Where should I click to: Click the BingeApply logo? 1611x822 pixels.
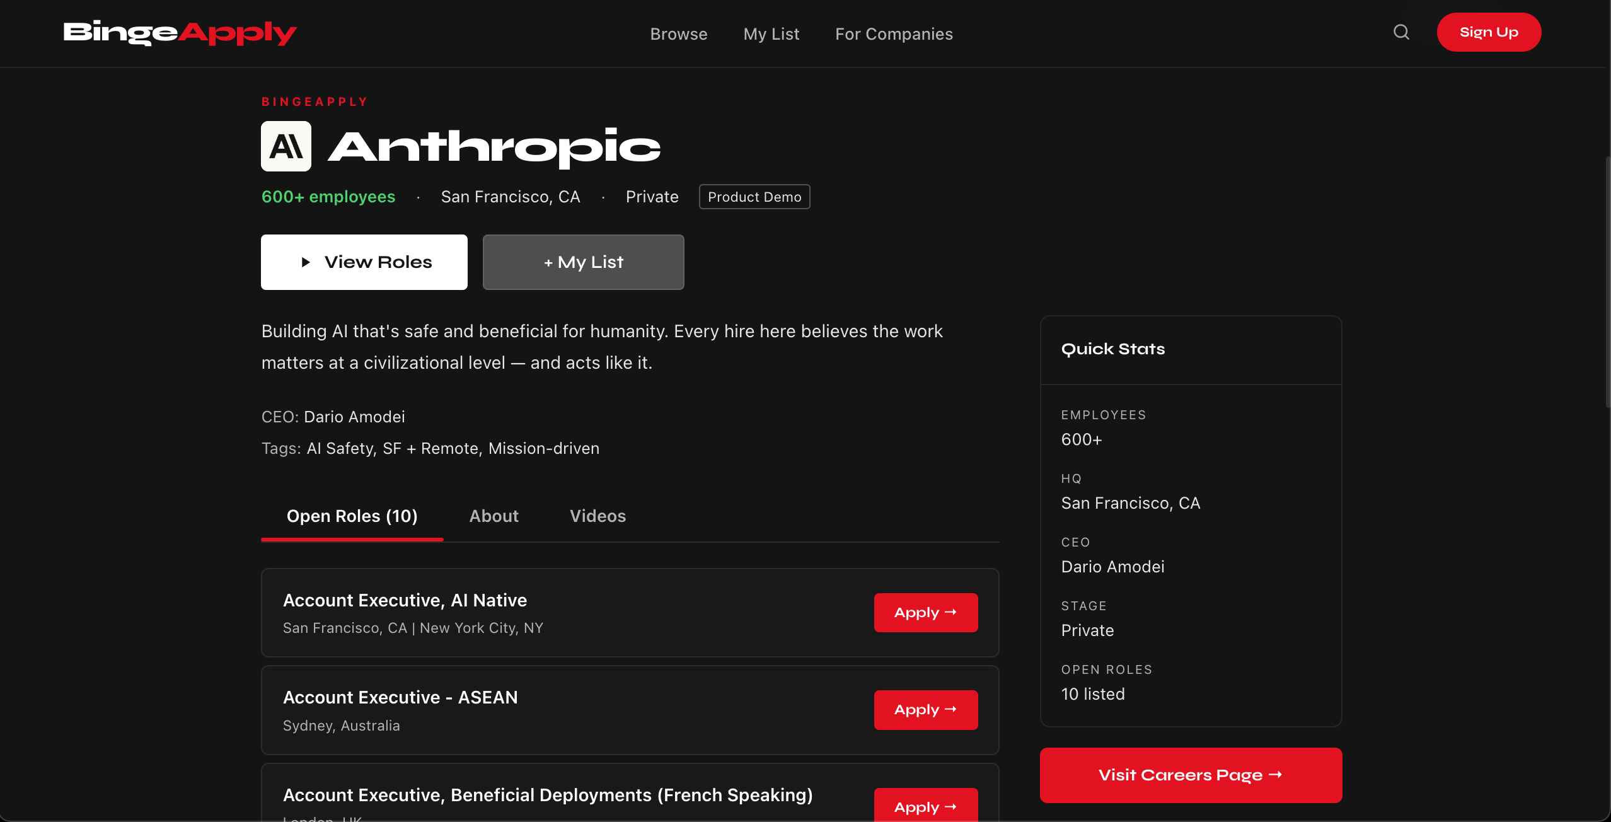tap(180, 33)
